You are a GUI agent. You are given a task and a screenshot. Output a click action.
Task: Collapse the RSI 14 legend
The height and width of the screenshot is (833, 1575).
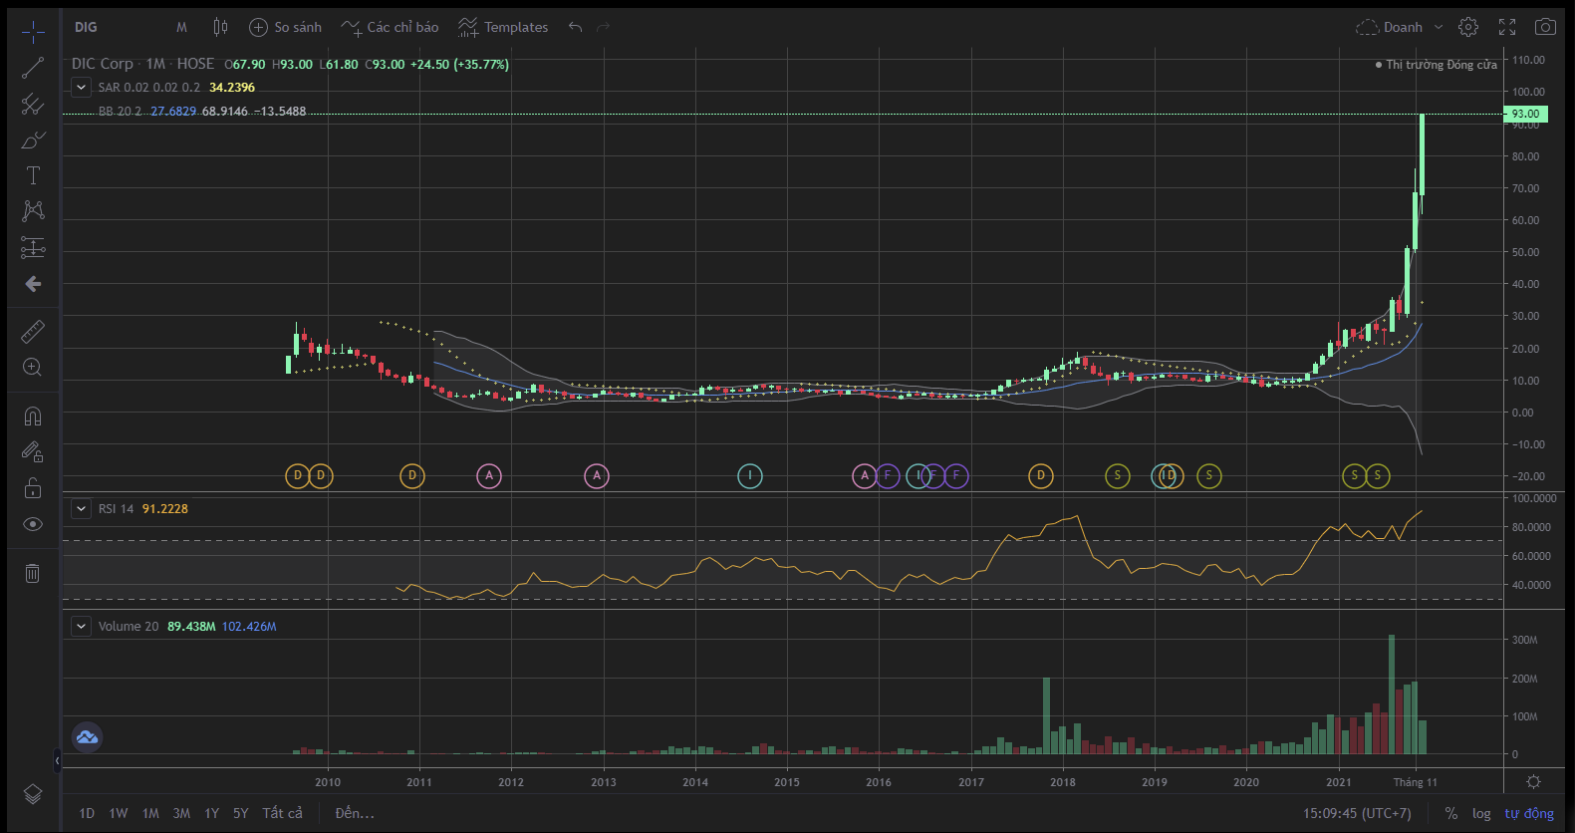(81, 508)
